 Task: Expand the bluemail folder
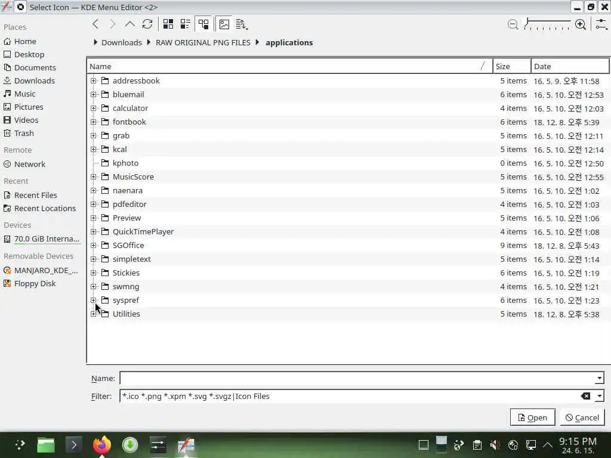pyautogui.click(x=94, y=94)
